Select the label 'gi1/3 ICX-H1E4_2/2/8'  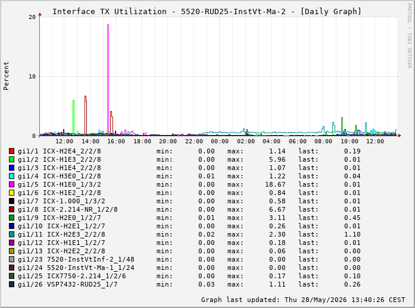coord(60,168)
